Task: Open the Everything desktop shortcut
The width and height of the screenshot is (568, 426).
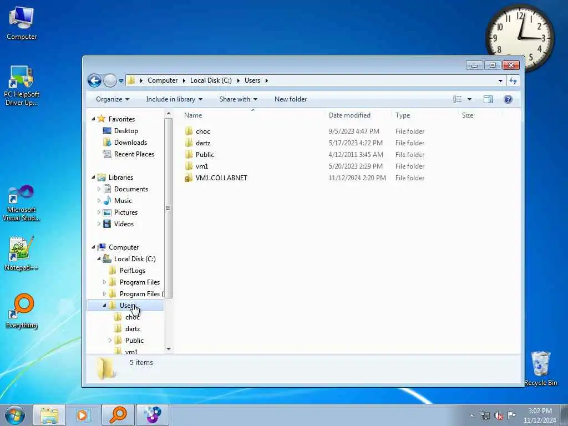Action: pos(22,311)
